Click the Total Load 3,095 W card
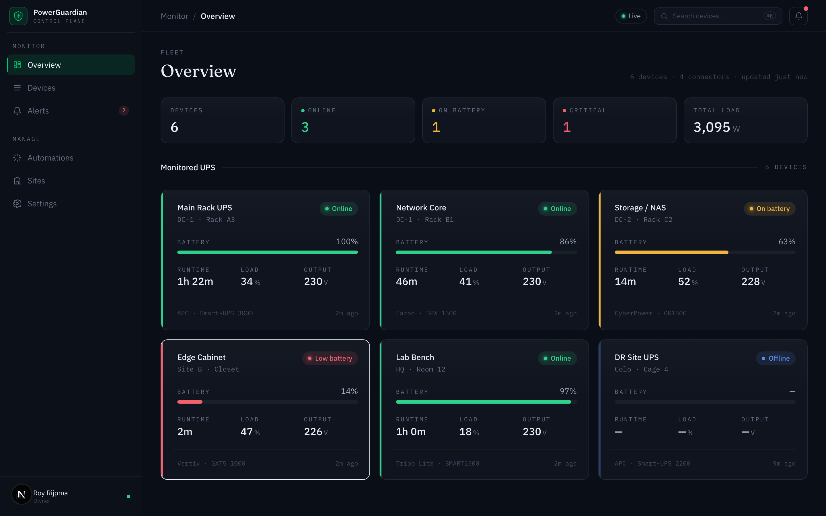This screenshot has width=826, height=516. coord(745,120)
